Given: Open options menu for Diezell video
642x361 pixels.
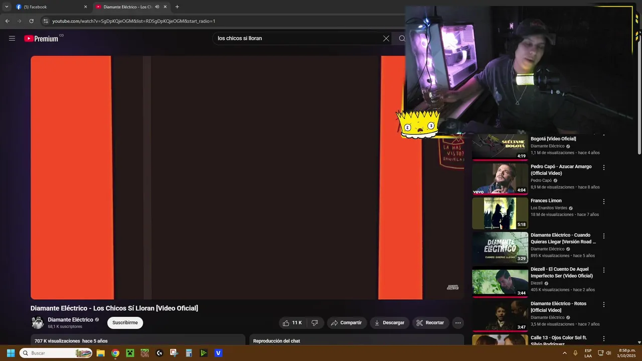Looking at the screenshot, I should pyautogui.click(x=604, y=270).
